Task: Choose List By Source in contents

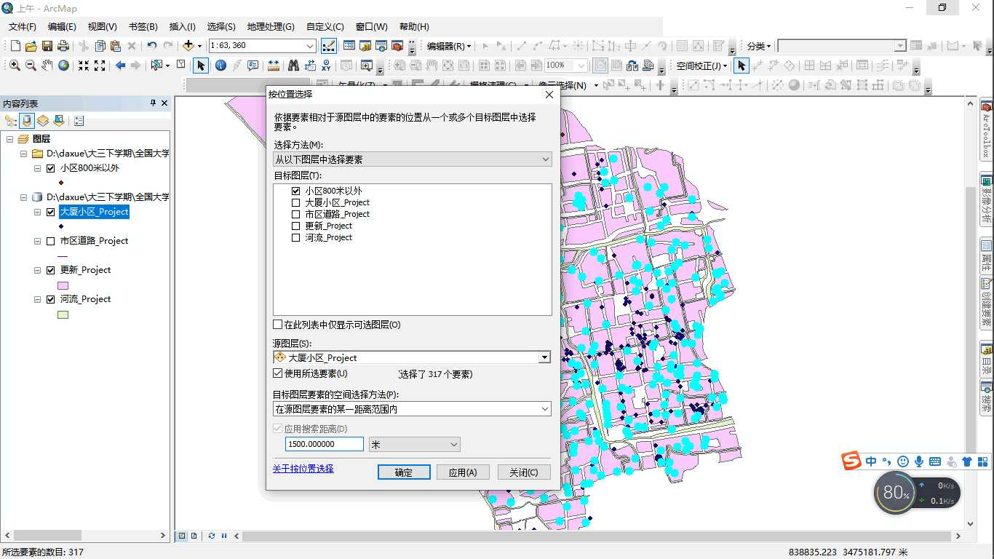Action: [x=27, y=121]
